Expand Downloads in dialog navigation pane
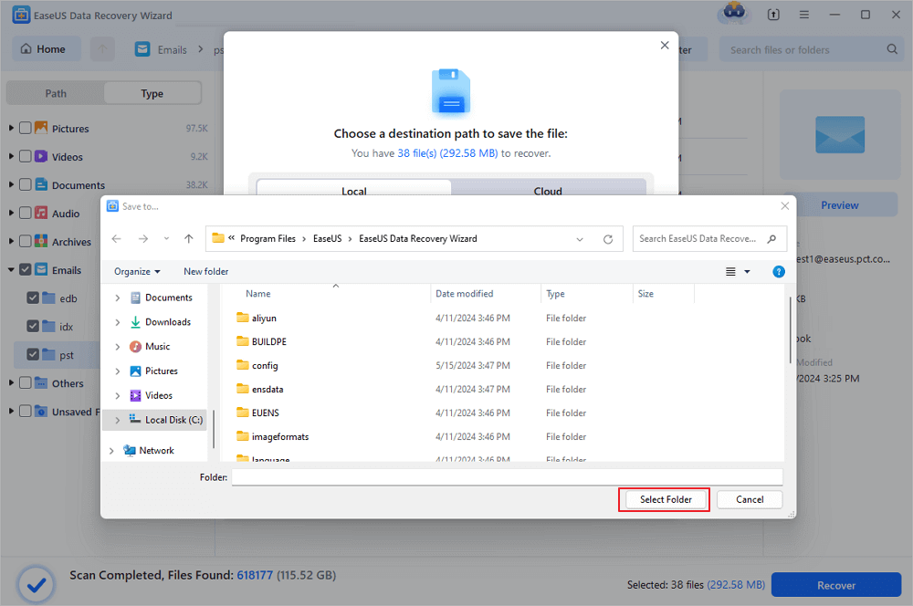 pos(118,322)
